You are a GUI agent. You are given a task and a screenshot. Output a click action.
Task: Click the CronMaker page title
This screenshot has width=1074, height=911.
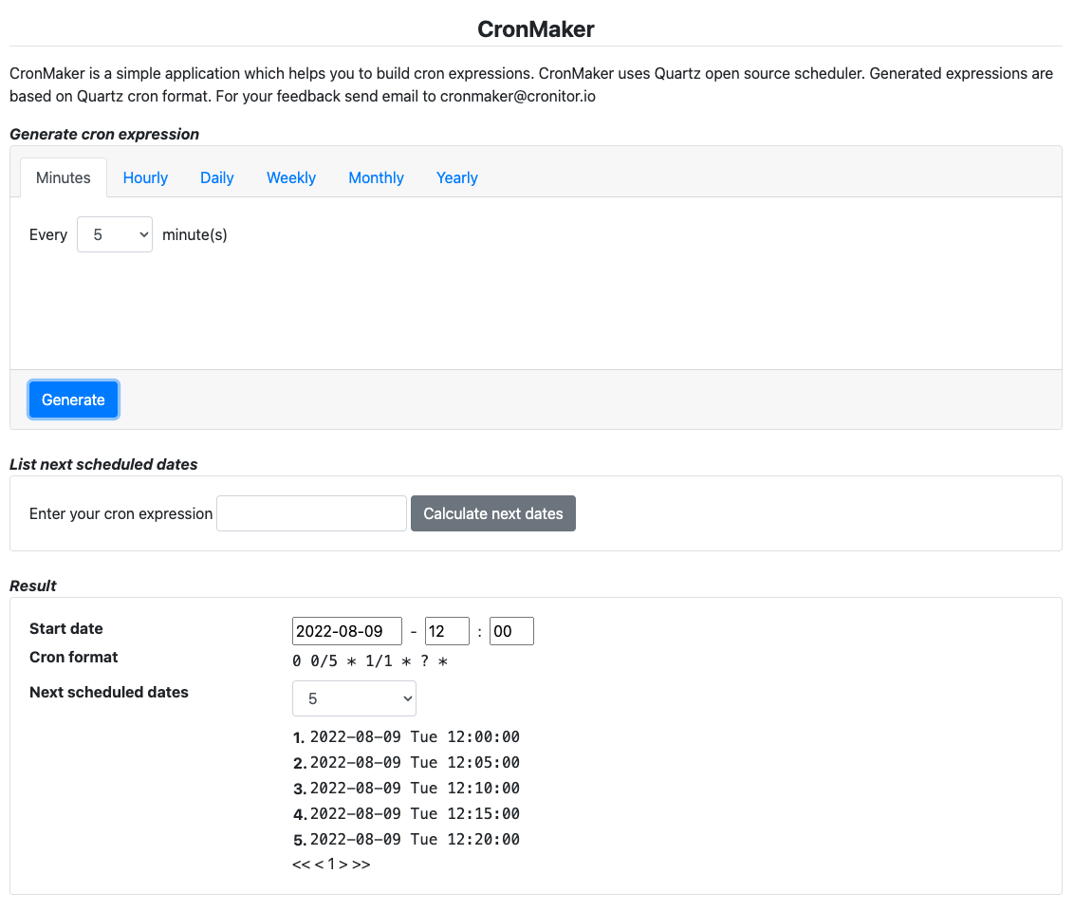tap(536, 28)
